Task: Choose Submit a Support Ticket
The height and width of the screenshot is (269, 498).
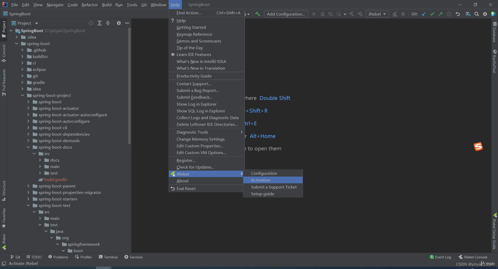Action: point(273,187)
